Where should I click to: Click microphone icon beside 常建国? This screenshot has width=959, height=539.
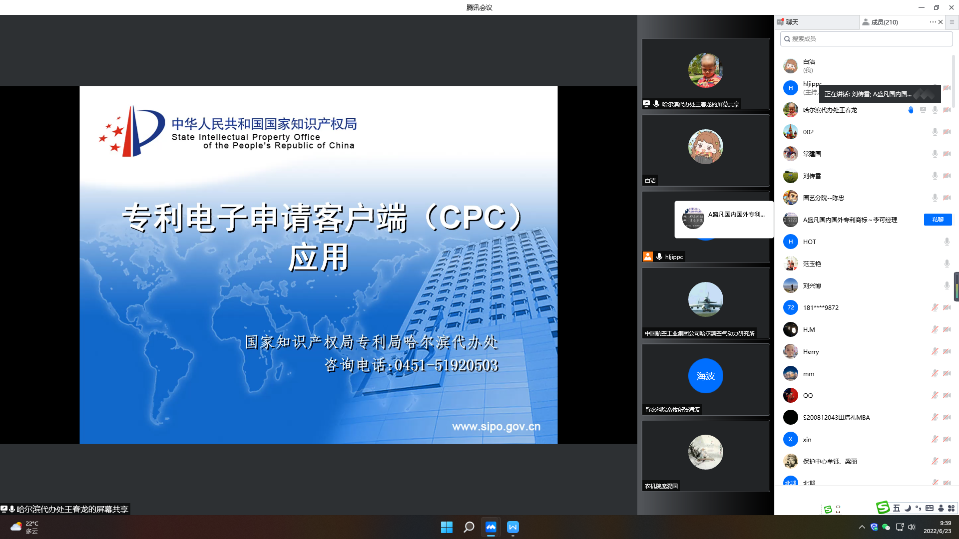tap(935, 154)
